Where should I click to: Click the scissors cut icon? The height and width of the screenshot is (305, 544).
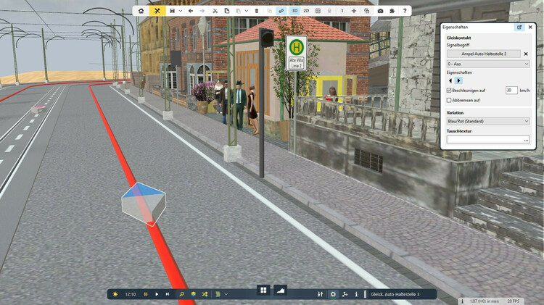point(215,11)
